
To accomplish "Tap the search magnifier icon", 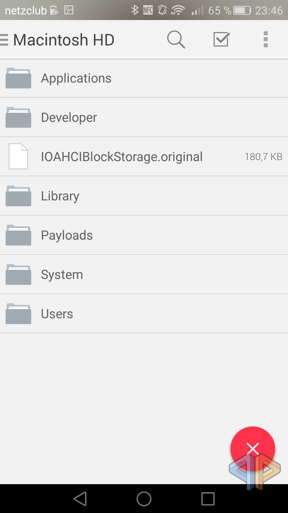I will [176, 40].
